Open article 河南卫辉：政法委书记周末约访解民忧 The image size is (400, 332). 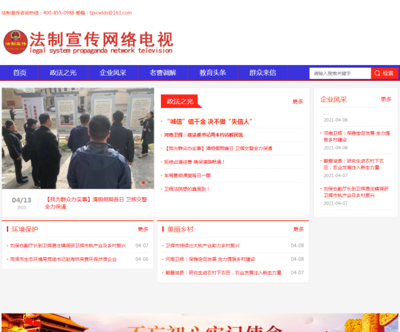coord(203,135)
